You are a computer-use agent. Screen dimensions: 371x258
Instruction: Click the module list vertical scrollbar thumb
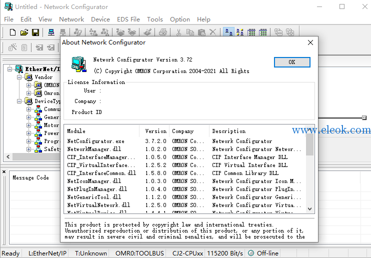coord(309,144)
